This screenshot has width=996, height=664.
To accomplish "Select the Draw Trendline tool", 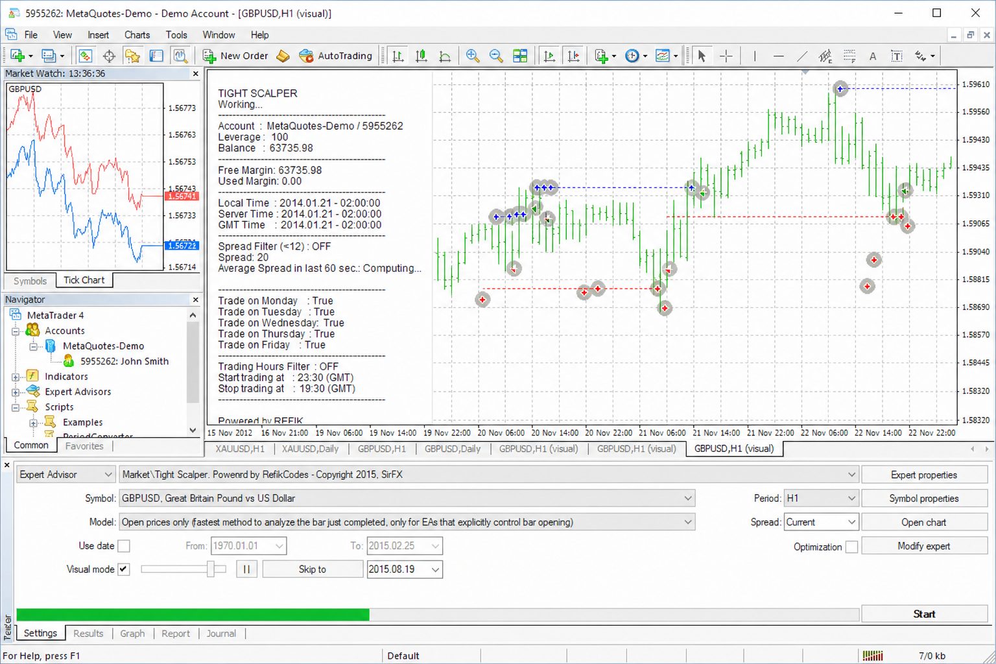I will pos(802,56).
